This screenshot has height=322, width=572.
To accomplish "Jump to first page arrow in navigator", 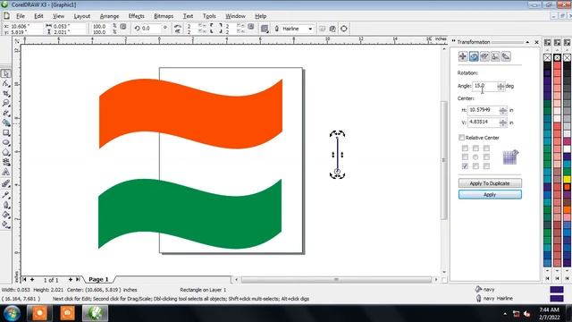I will coord(24,279).
